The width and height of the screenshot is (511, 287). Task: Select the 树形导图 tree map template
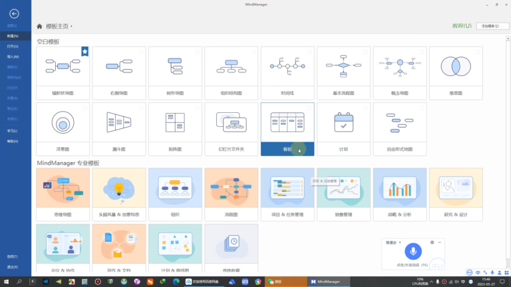(175, 73)
